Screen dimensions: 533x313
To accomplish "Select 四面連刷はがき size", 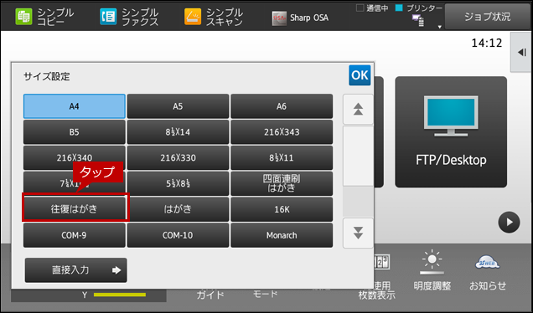I will 282,183.
